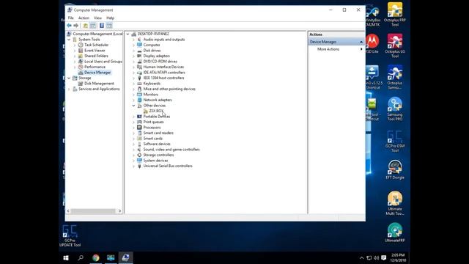This screenshot has width=469, height=264.
Task: Click the console tree scroll right arrow
Action: pos(120,211)
